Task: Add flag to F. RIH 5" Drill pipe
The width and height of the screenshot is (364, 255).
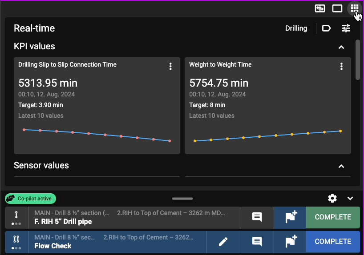Action: coord(290,217)
